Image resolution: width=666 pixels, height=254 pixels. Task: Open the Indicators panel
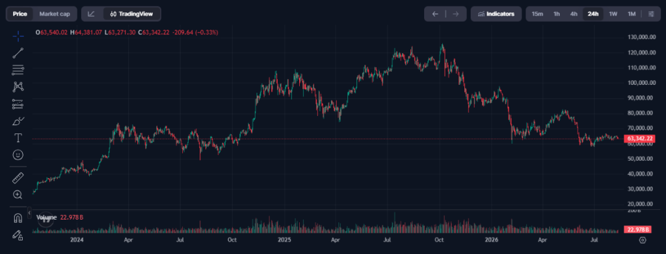click(496, 14)
